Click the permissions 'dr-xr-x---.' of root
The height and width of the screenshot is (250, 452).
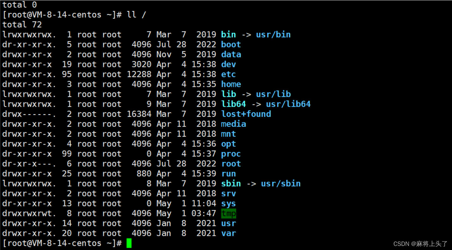pyautogui.click(x=29, y=164)
